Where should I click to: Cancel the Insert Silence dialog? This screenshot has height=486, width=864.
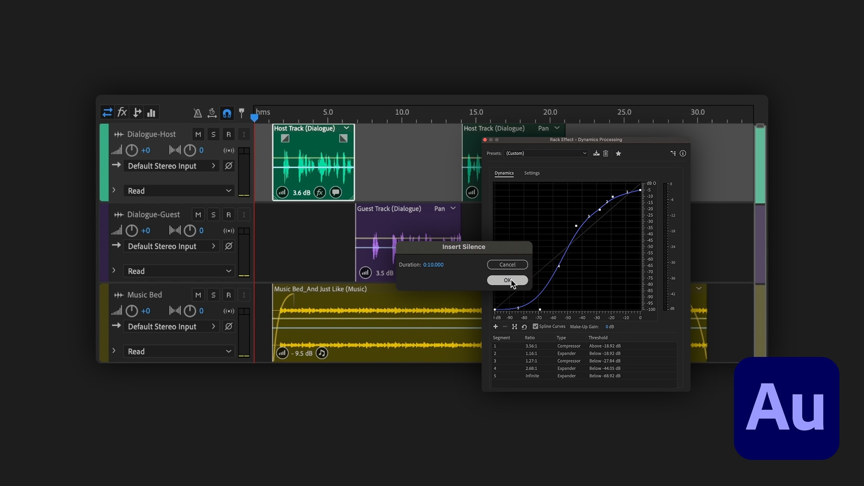click(507, 265)
